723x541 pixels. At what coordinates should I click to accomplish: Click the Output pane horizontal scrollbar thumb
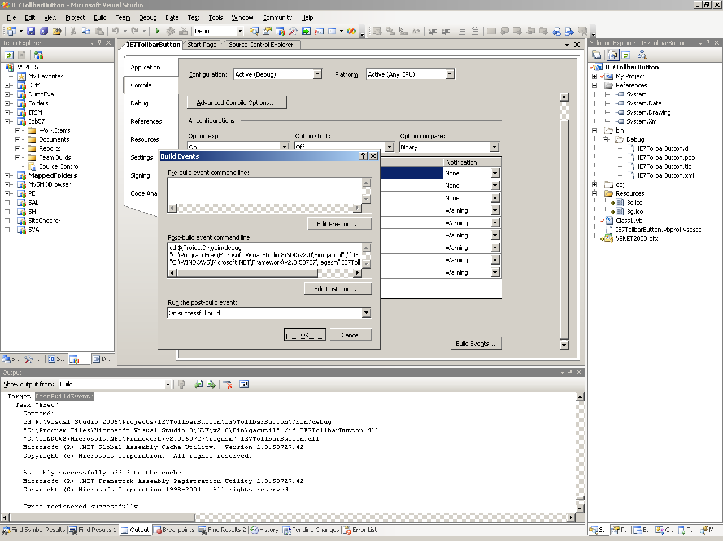click(103, 517)
